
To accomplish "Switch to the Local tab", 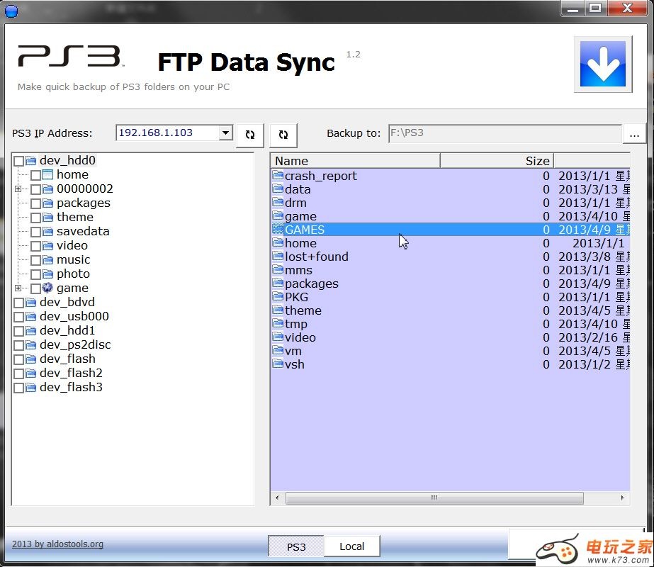I will (351, 546).
